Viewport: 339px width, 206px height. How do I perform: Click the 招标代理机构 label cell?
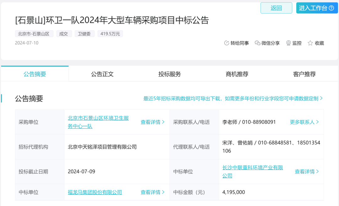pos(40,147)
